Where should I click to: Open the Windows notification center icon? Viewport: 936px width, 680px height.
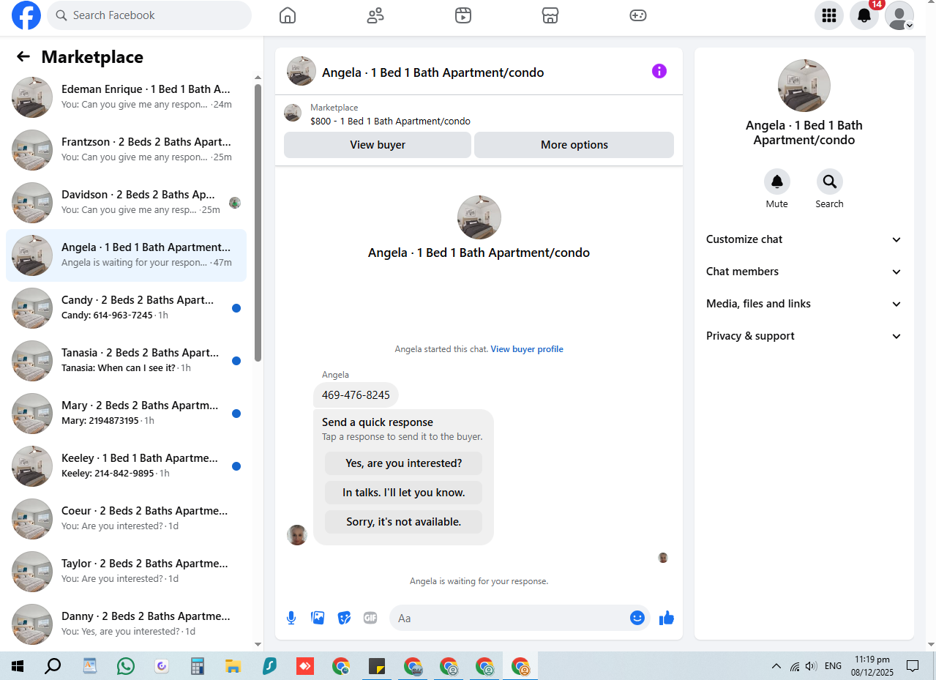point(913,666)
